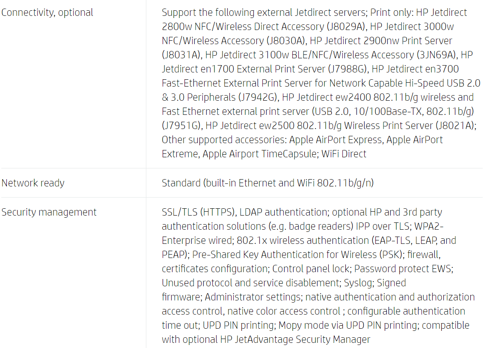Click 'Standard (built-in Ethernet and WiFi 802.11b/g/n)'

click(268, 183)
